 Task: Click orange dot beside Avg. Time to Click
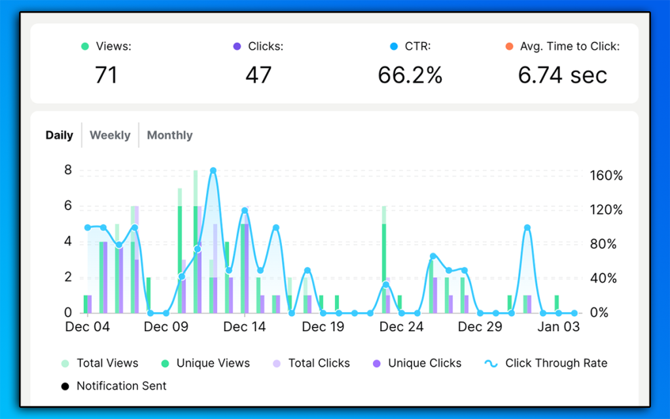coord(509,46)
